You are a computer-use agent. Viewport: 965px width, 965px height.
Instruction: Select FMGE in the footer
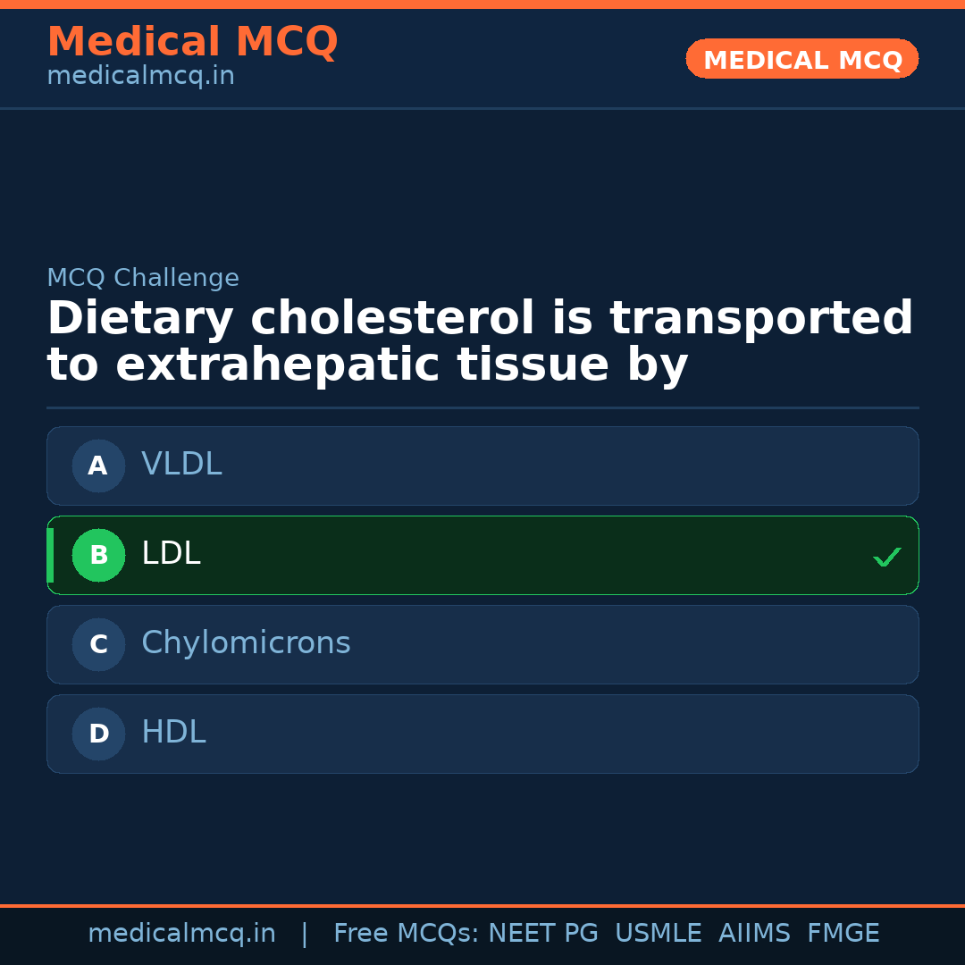(843, 934)
